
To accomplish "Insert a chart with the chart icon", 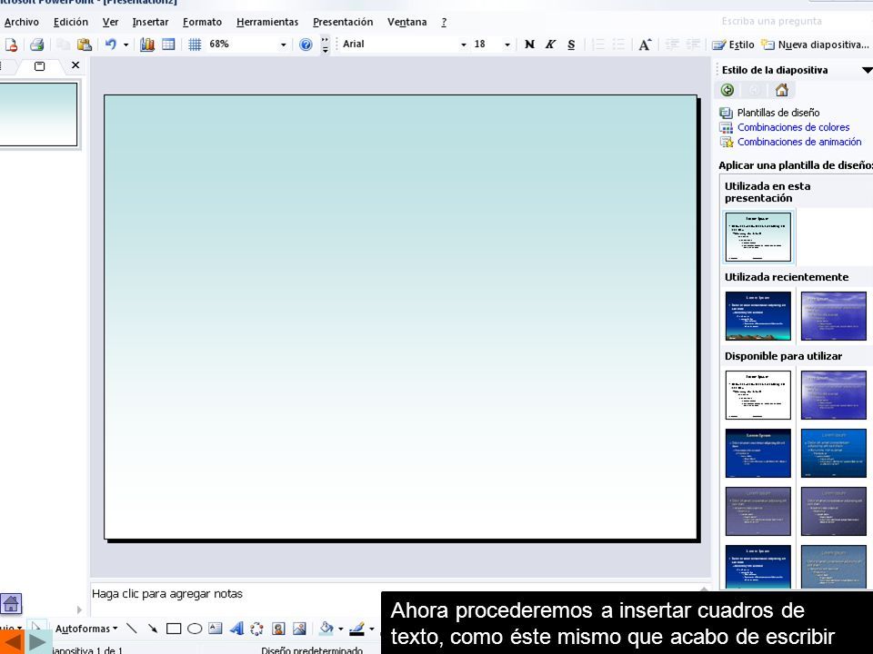I will (147, 45).
